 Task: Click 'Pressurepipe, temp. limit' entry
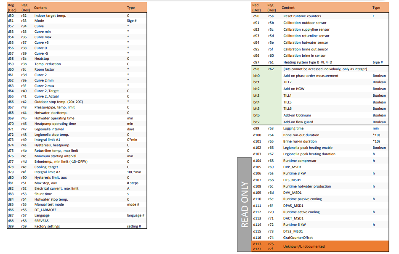point(54,107)
